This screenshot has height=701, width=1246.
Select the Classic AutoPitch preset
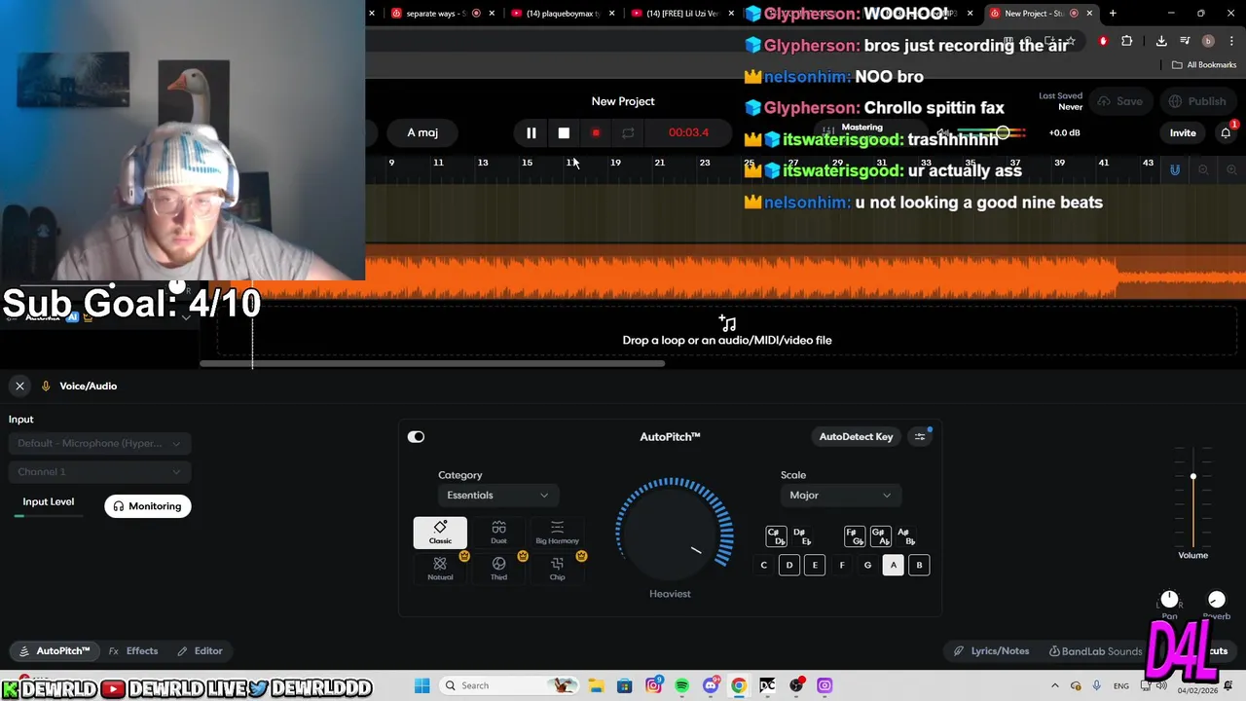click(440, 533)
